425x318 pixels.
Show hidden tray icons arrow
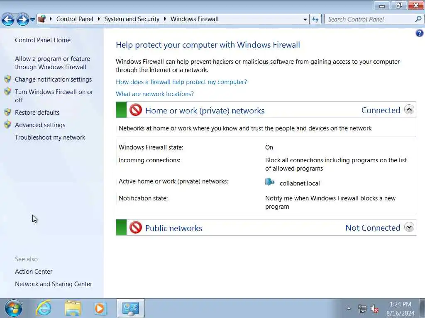[349, 308]
